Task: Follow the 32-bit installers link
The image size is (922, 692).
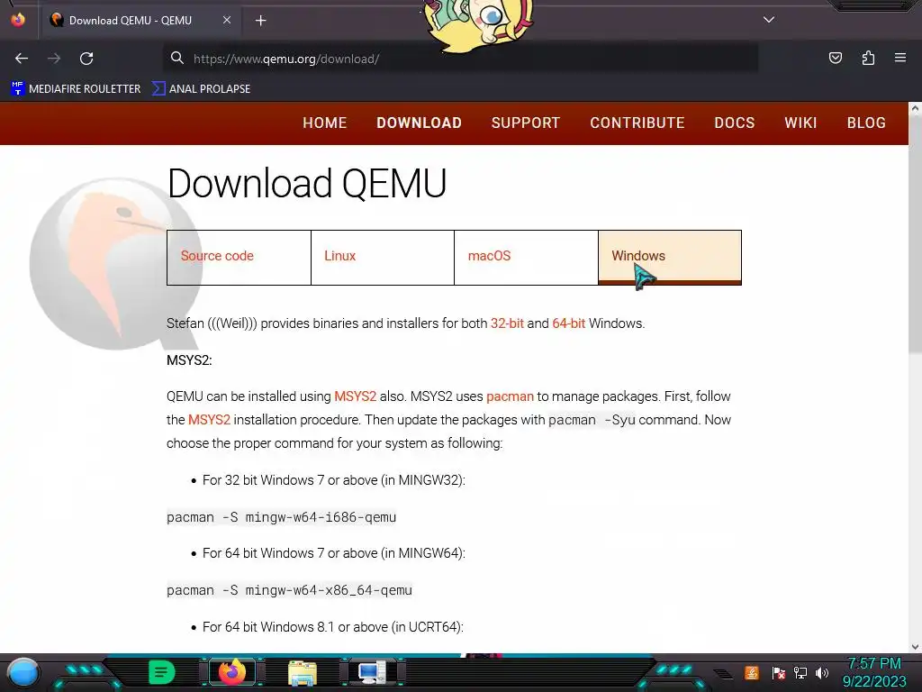Action: 507,323
